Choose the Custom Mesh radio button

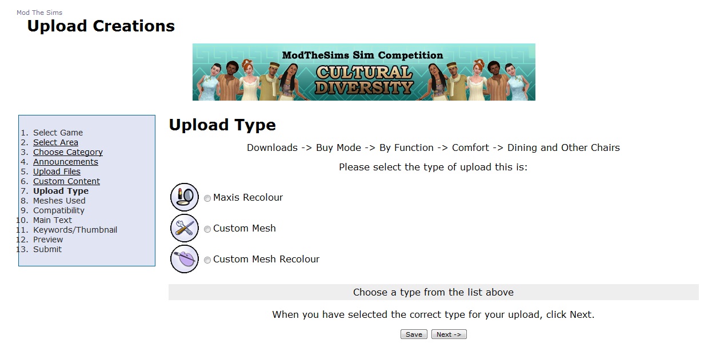[207, 229]
